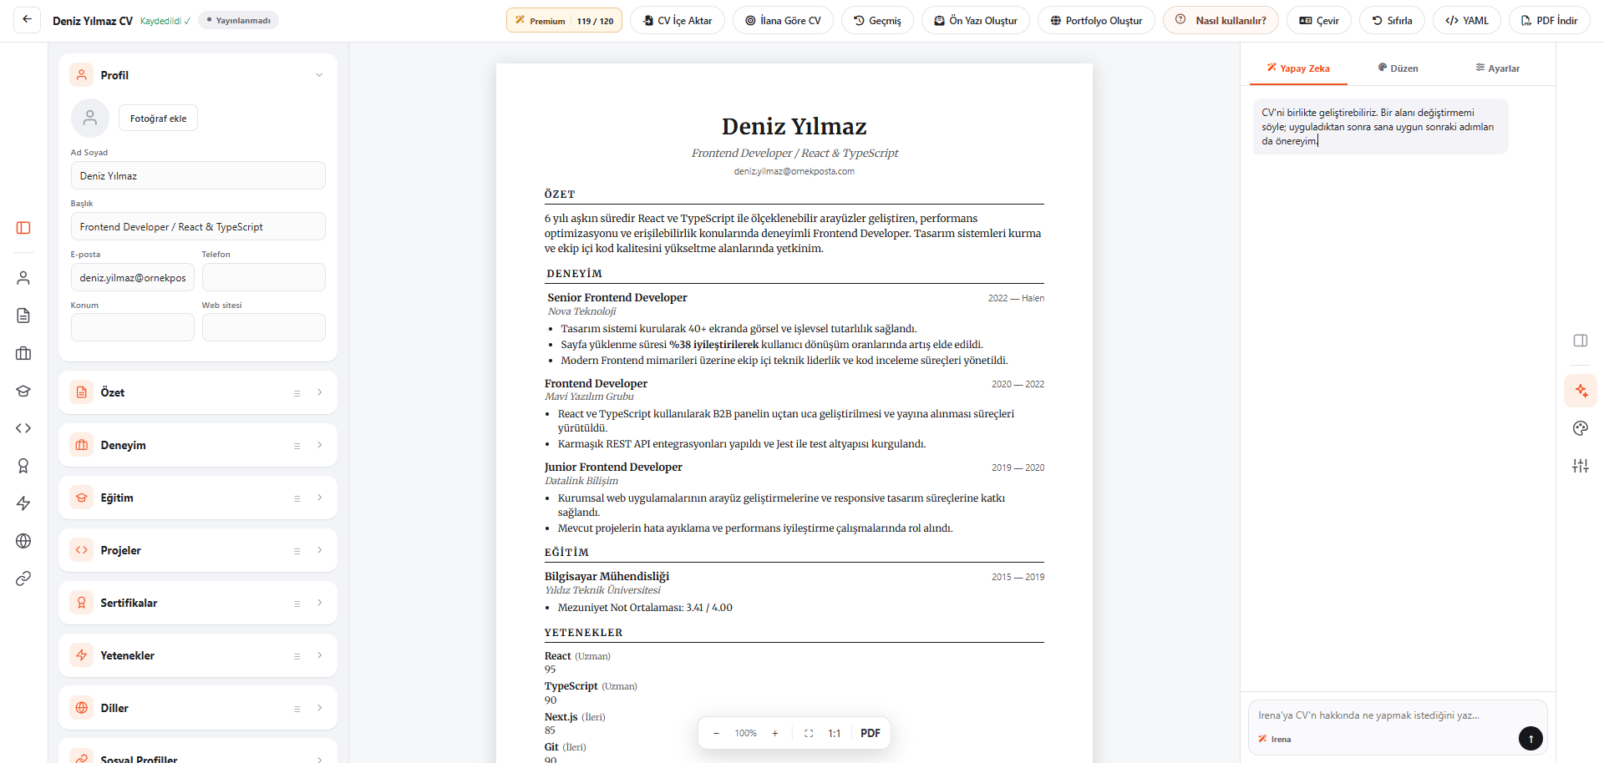Click Fotoğraf ekle button
The image size is (1604, 763).
(158, 119)
